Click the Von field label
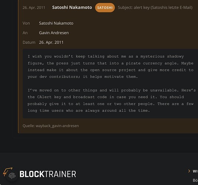 click(x=26, y=23)
